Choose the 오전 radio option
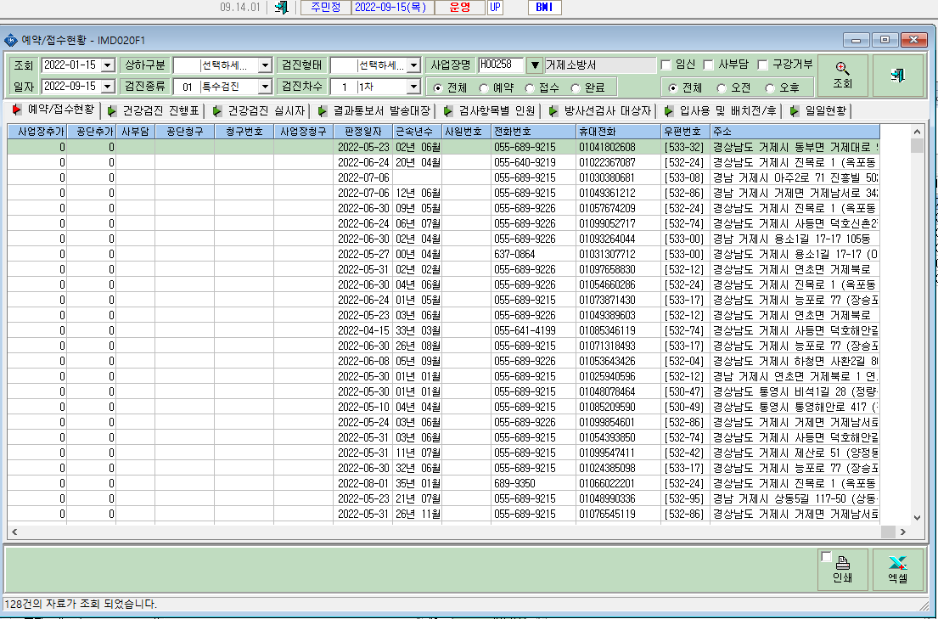This screenshot has height=619, width=938. point(722,88)
